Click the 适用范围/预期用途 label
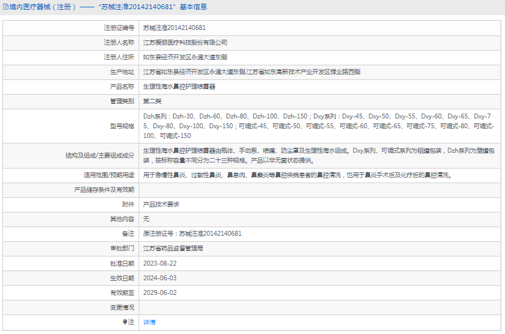Viewport: 505px width, 334px height. 109,175
